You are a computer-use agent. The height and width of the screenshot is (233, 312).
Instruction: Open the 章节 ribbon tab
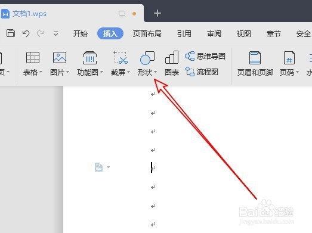click(274, 33)
